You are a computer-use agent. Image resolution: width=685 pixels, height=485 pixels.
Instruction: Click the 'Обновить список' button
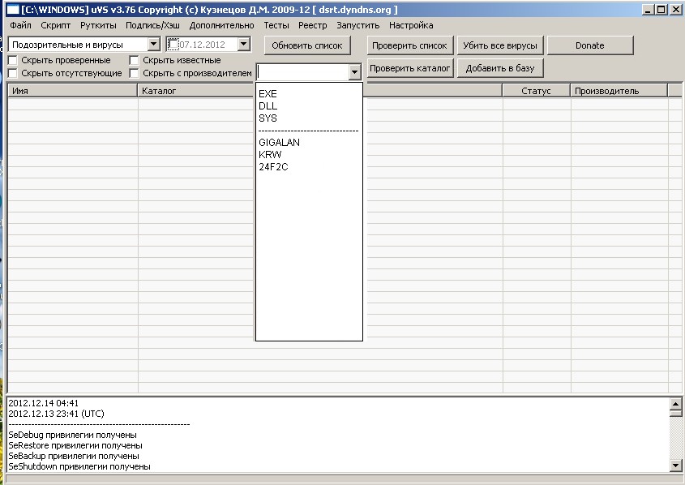coord(307,45)
